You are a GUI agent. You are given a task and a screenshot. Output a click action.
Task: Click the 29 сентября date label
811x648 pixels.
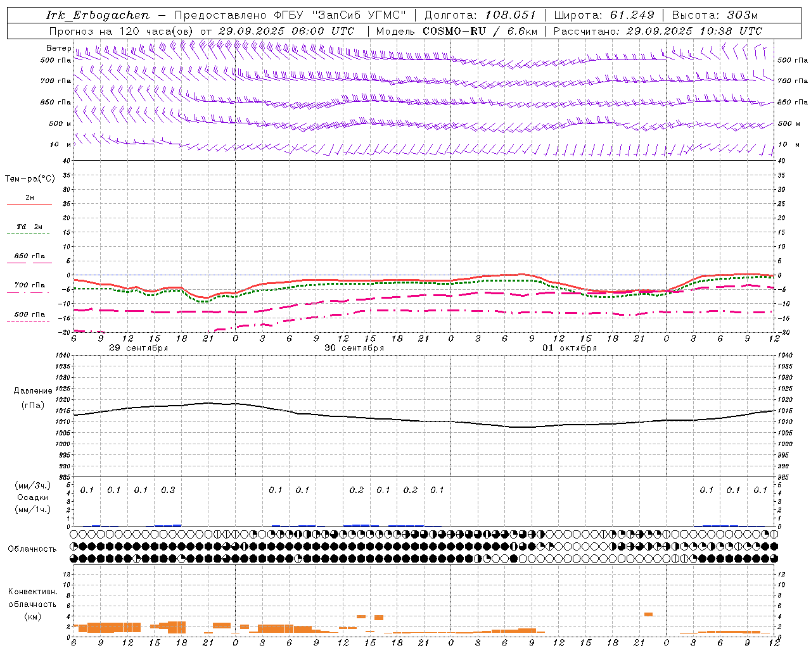coord(138,348)
